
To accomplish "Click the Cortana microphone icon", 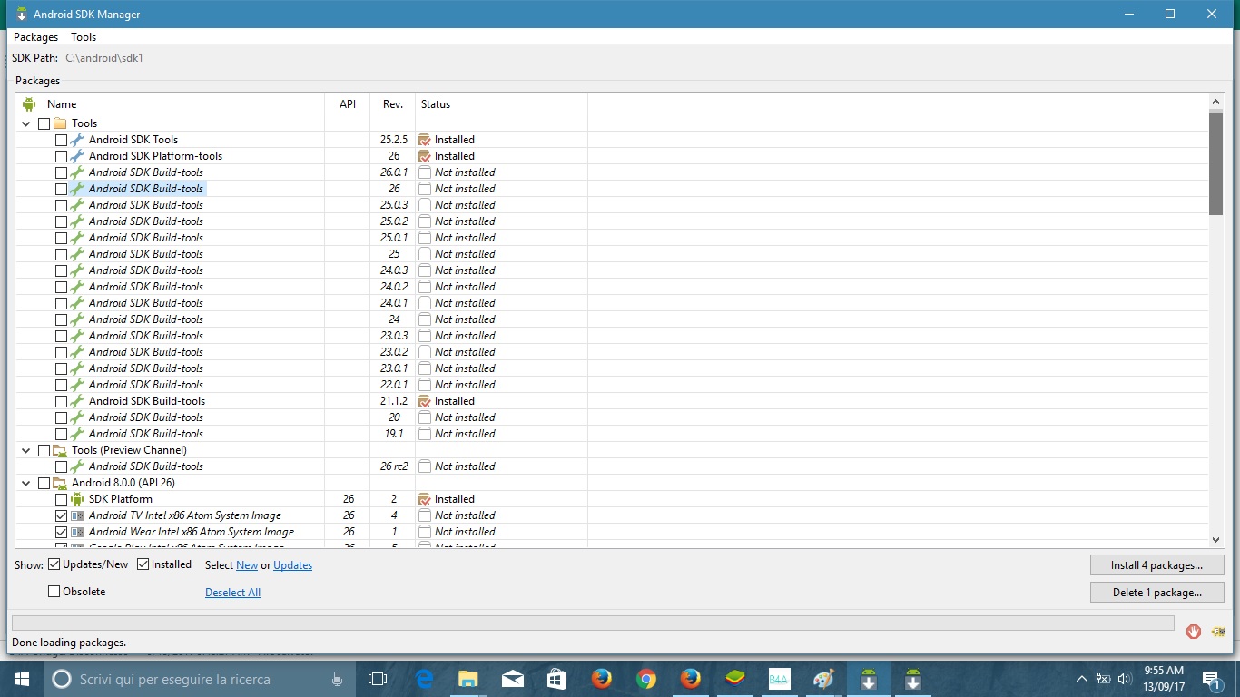I will (337, 679).
